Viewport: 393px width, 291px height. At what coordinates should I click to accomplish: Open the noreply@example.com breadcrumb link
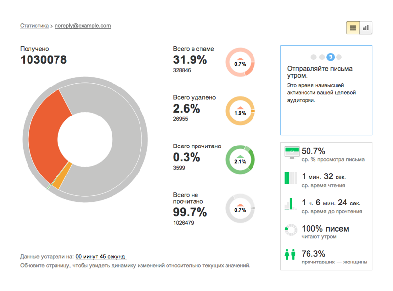[x=83, y=26]
